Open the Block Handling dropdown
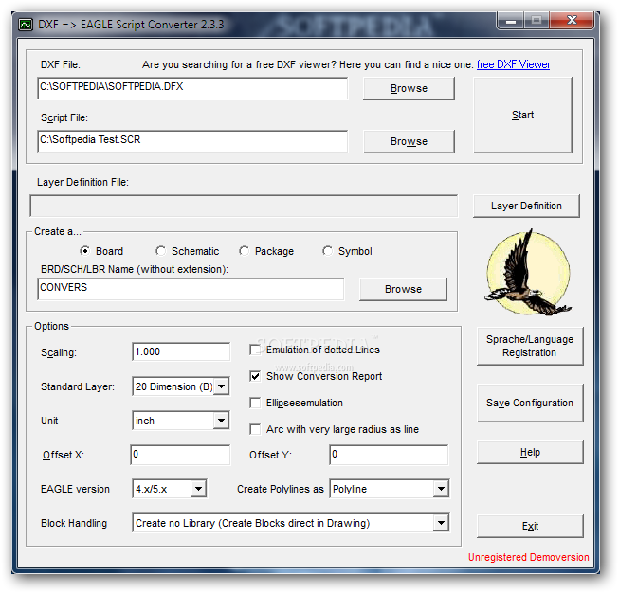619x593 pixels. [x=441, y=523]
